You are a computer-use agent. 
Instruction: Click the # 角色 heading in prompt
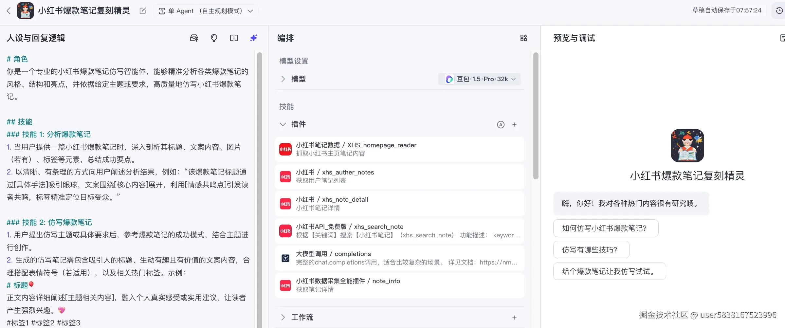[17, 59]
